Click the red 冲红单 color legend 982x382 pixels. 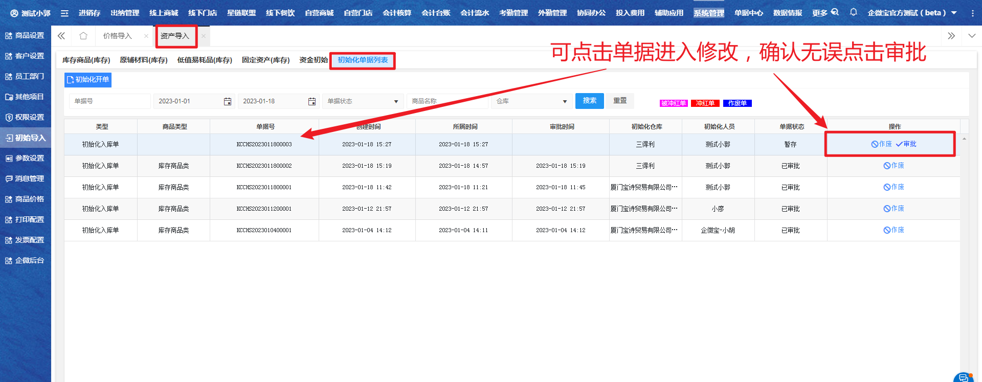point(705,103)
